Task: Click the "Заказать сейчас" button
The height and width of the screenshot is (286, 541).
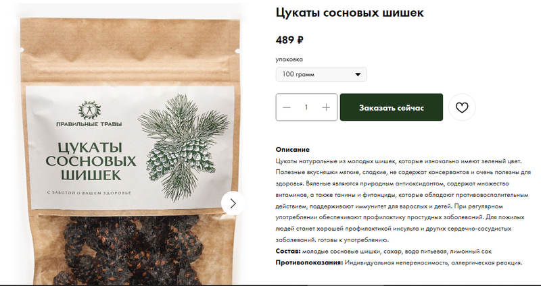Action: [392, 107]
